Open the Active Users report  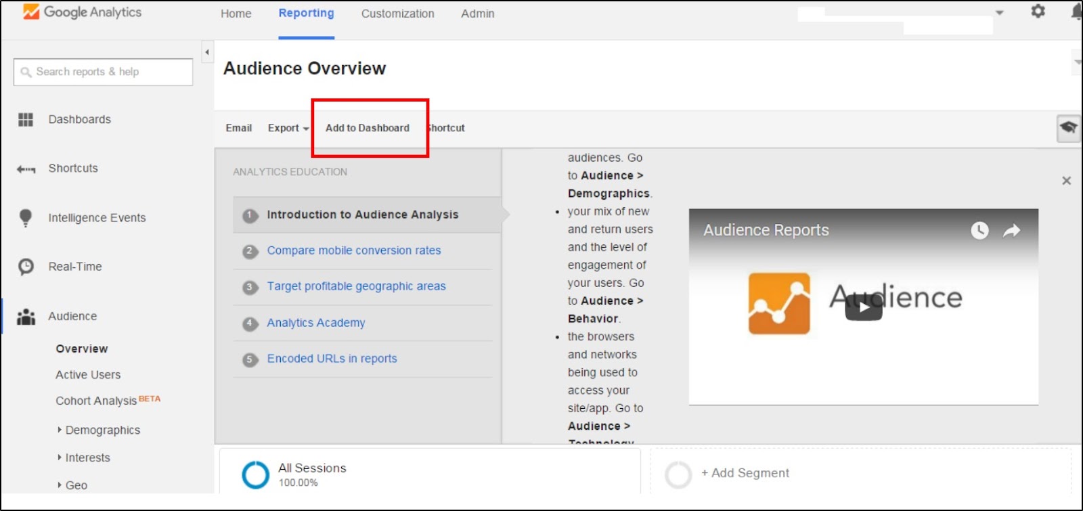pyautogui.click(x=88, y=375)
